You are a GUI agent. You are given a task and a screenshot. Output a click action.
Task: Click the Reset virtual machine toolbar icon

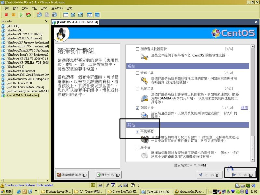(29, 15)
